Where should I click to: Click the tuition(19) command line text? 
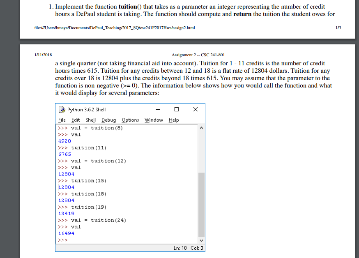[x=89, y=207]
